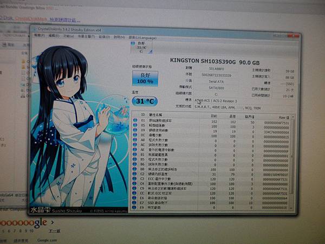
Task: Click the status circle for attribute C9
Action: coord(134,188)
